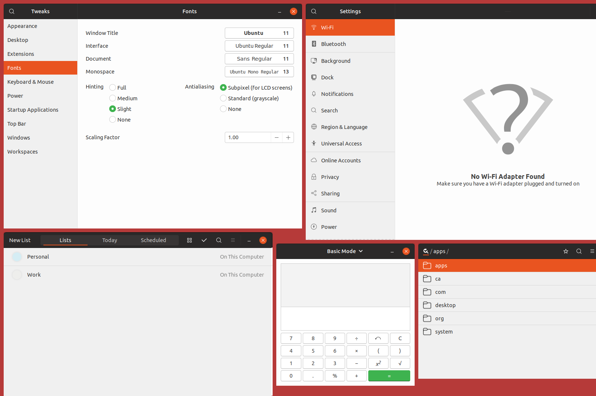The image size is (596, 396).
Task: Click the Privacy lock icon in Settings
Action: click(x=314, y=177)
